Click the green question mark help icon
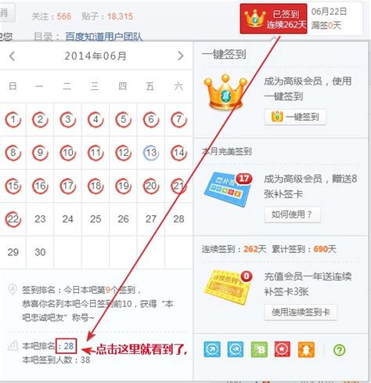Viewport: 371px width, 383px height. [339, 350]
